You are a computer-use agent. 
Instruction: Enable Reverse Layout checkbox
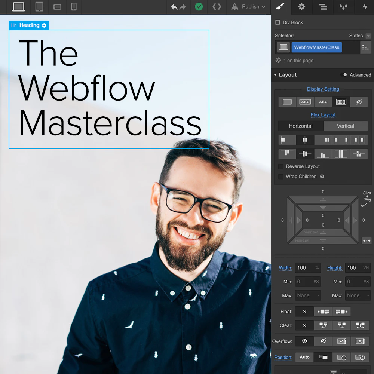pos(281,166)
